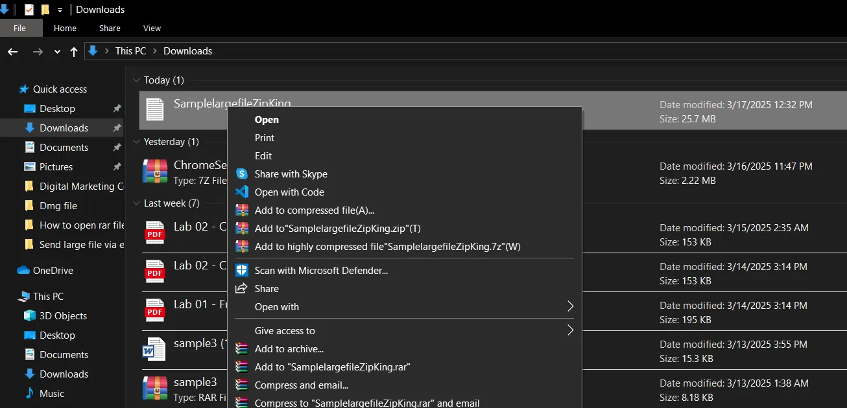Click the WinRAR icon beside Add to archive...
Image resolution: width=847 pixels, height=408 pixels.
click(242, 348)
